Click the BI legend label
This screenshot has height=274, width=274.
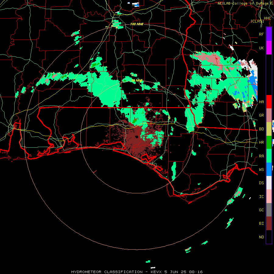pyautogui.click(x=261, y=223)
